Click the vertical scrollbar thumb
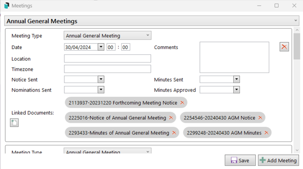The image size is (303, 169). click(x=297, y=46)
